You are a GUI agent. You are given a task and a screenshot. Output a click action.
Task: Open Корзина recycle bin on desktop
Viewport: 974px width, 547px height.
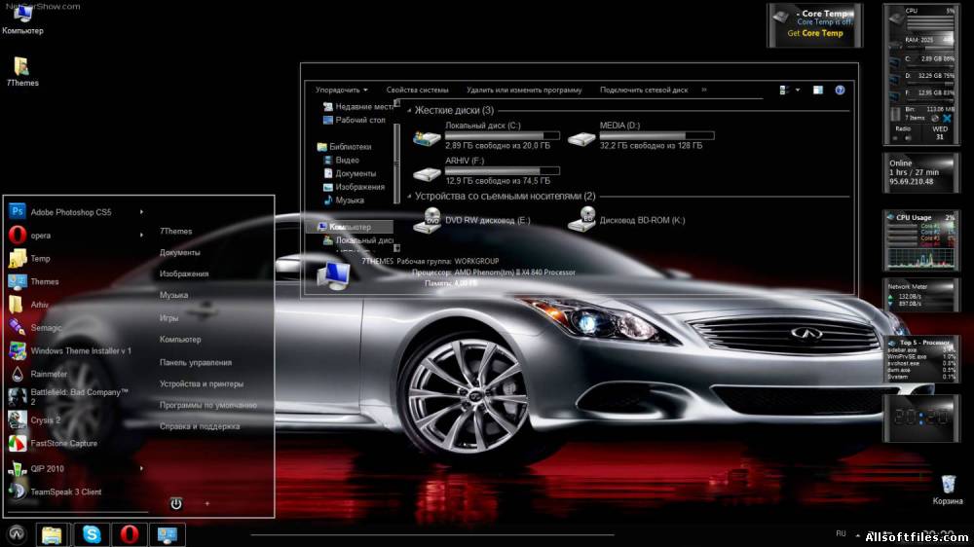tap(948, 490)
